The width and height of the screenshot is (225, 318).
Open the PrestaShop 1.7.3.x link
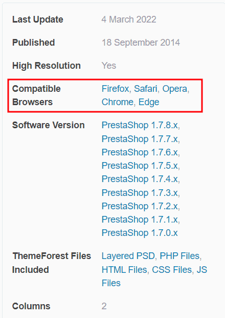click(140, 193)
